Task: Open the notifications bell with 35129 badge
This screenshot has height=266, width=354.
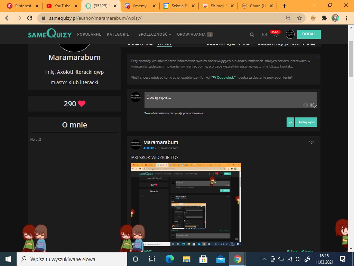Action: [x=276, y=35]
